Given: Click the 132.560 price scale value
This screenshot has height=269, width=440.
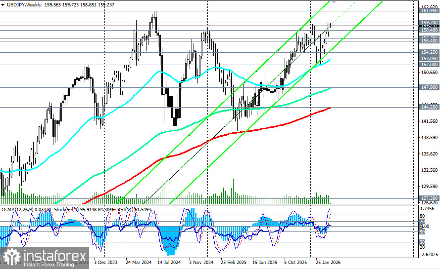Looking at the screenshot, I should coord(429,170).
